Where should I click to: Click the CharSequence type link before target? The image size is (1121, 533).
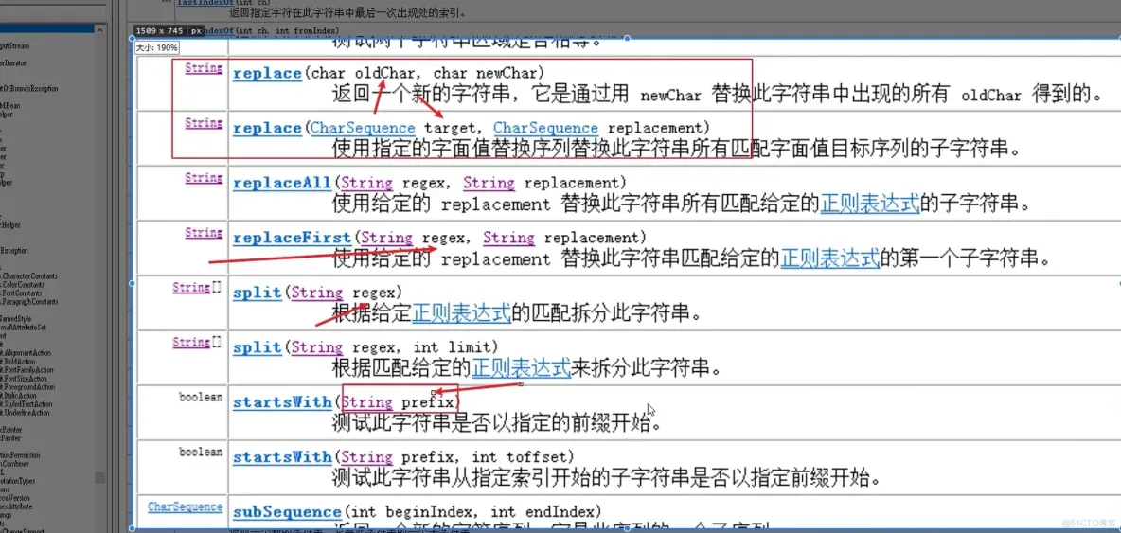click(x=363, y=128)
